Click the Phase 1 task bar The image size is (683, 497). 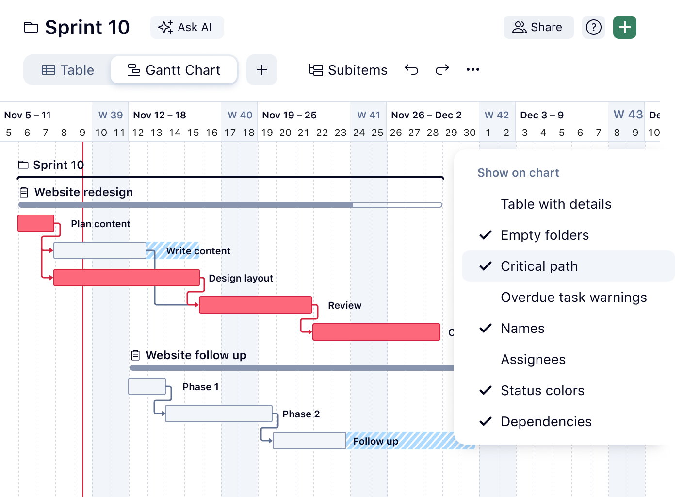coord(147,386)
